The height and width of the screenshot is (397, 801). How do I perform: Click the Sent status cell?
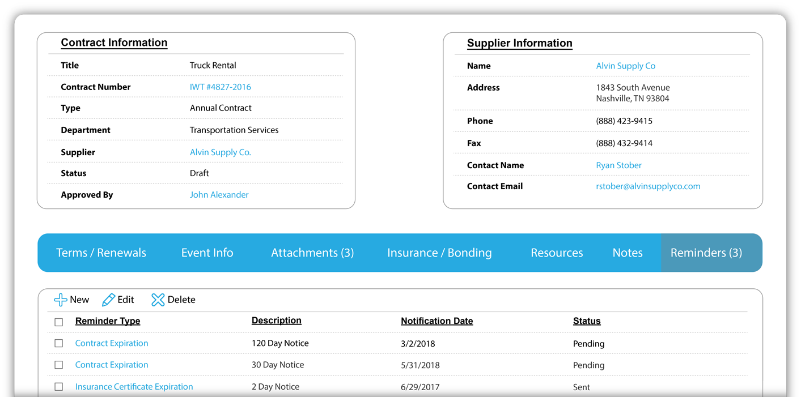click(x=582, y=387)
